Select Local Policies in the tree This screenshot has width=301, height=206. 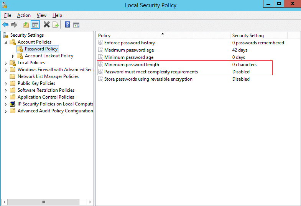(x=31, y=63)
